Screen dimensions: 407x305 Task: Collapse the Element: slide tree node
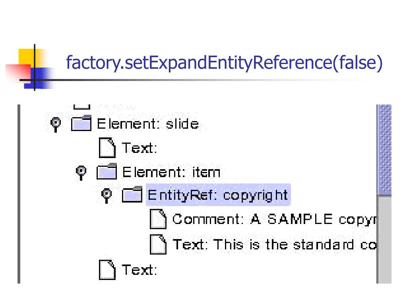[56, 124]
